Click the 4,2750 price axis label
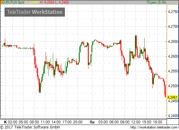The height and width of the screenshot is (130, 179). click(173, 12)
